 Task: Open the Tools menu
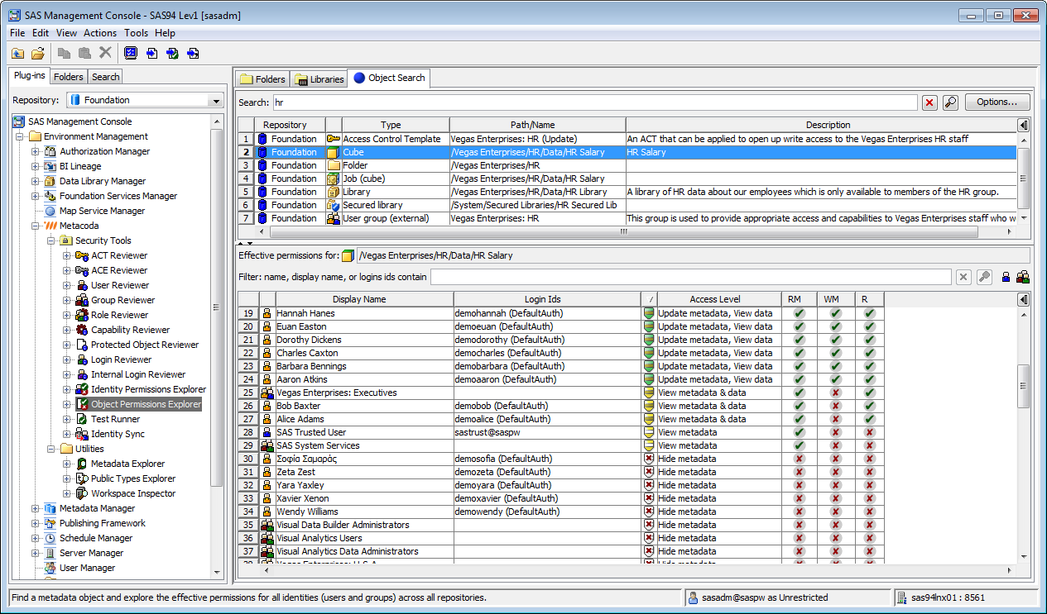pos(137,33)
